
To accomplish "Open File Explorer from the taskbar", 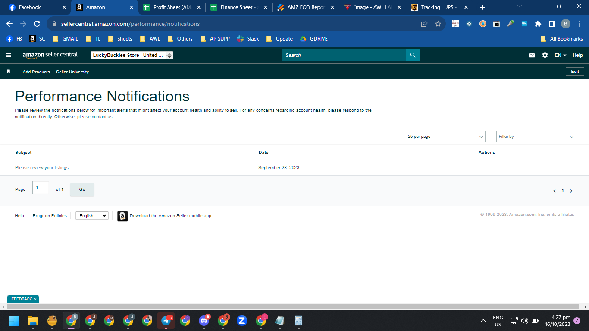I will 33,321.
